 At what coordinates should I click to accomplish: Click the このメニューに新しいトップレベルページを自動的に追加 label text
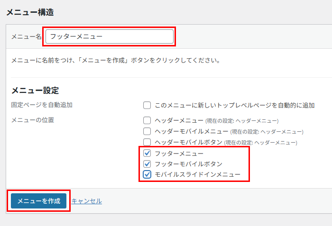tap(235, 105)
